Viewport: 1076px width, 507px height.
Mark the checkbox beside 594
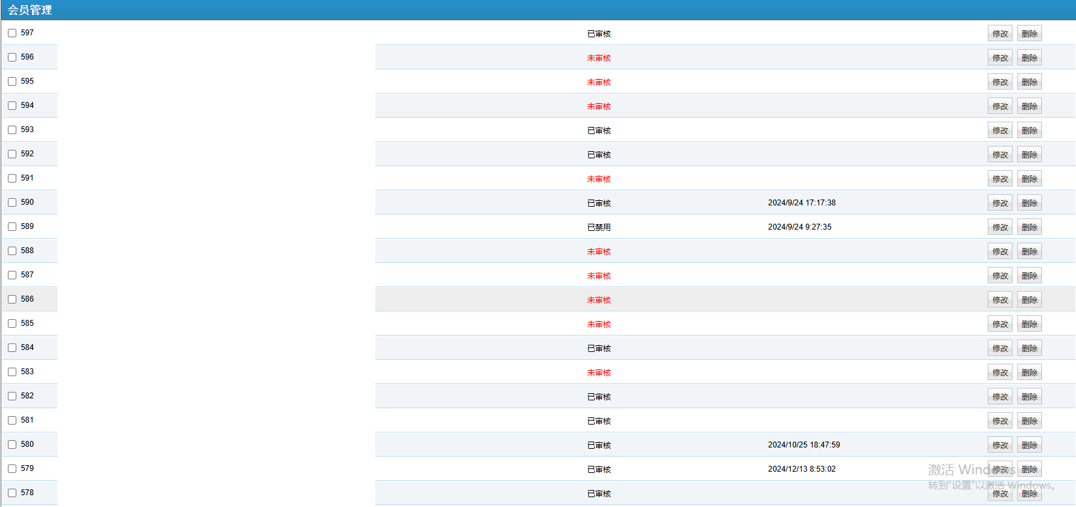[x=12, y=105]
